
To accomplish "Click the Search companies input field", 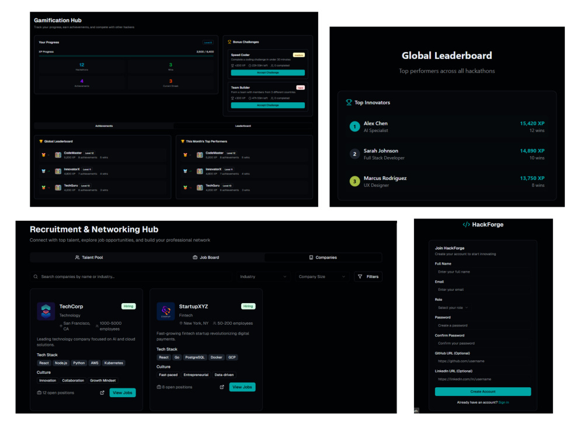I will coord(131,277).
